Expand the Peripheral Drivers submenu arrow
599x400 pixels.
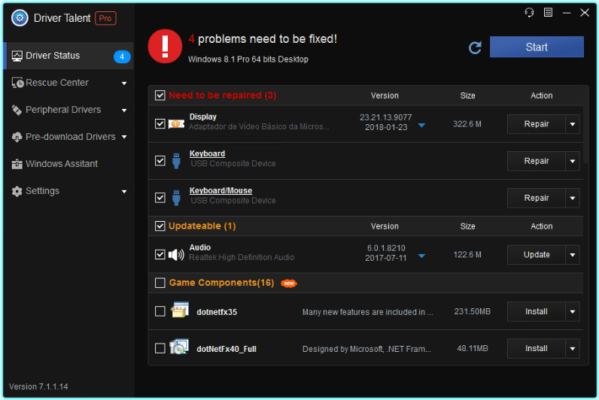tap(124, 111)
